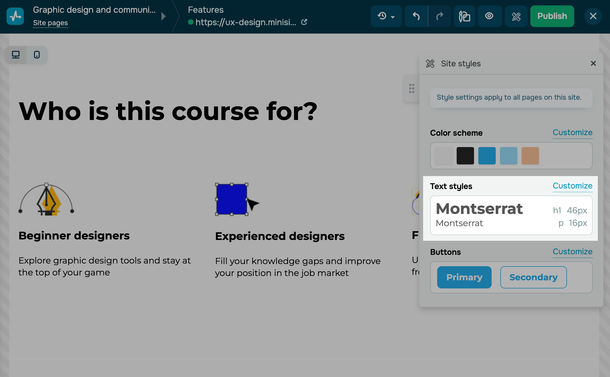
Task: Click the green Publish button
Action: (552, 16)
